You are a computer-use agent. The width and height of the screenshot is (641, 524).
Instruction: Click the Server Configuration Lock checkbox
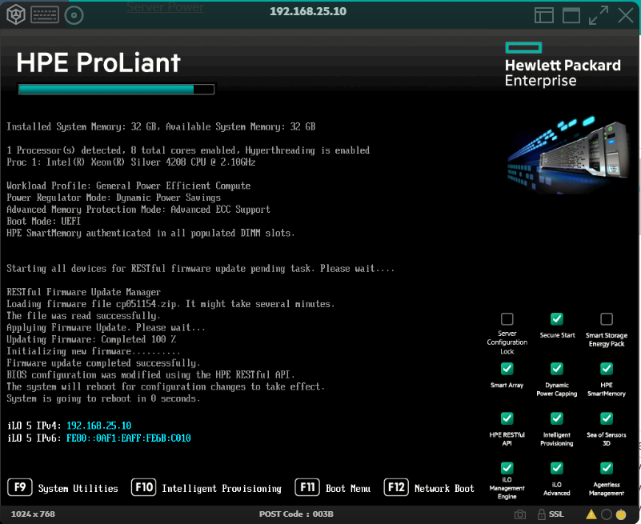(x=507, y=319)
